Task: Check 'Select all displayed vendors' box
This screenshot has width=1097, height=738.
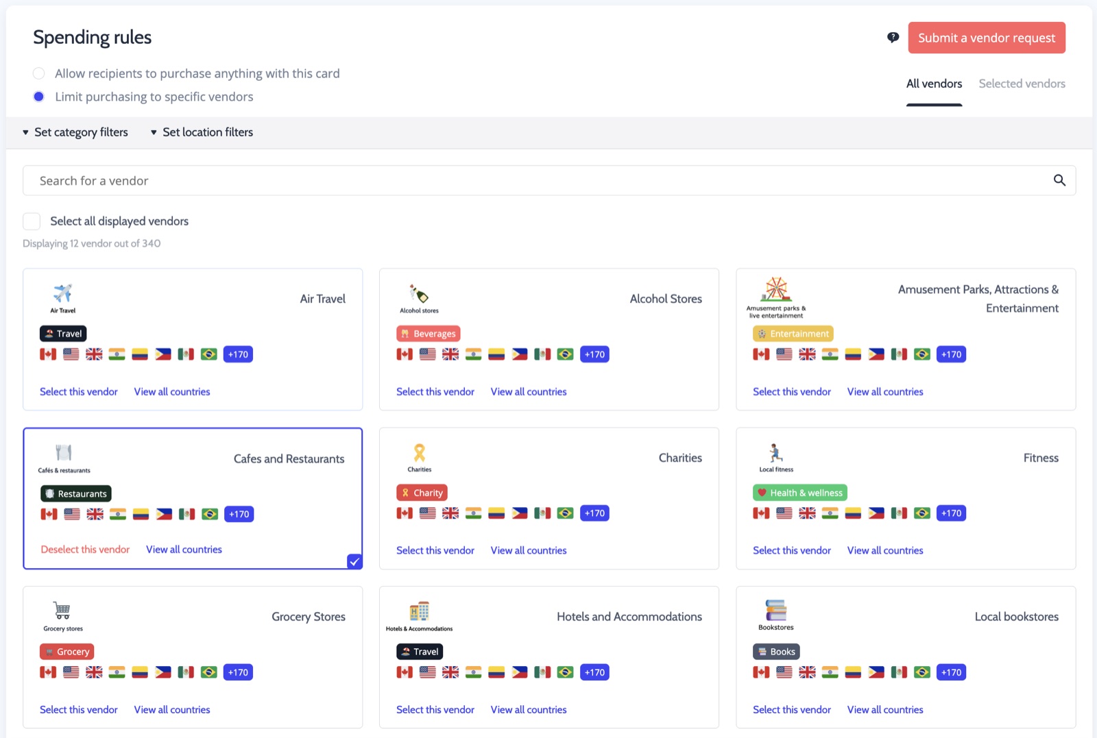Action: click(x=32, y=221)
